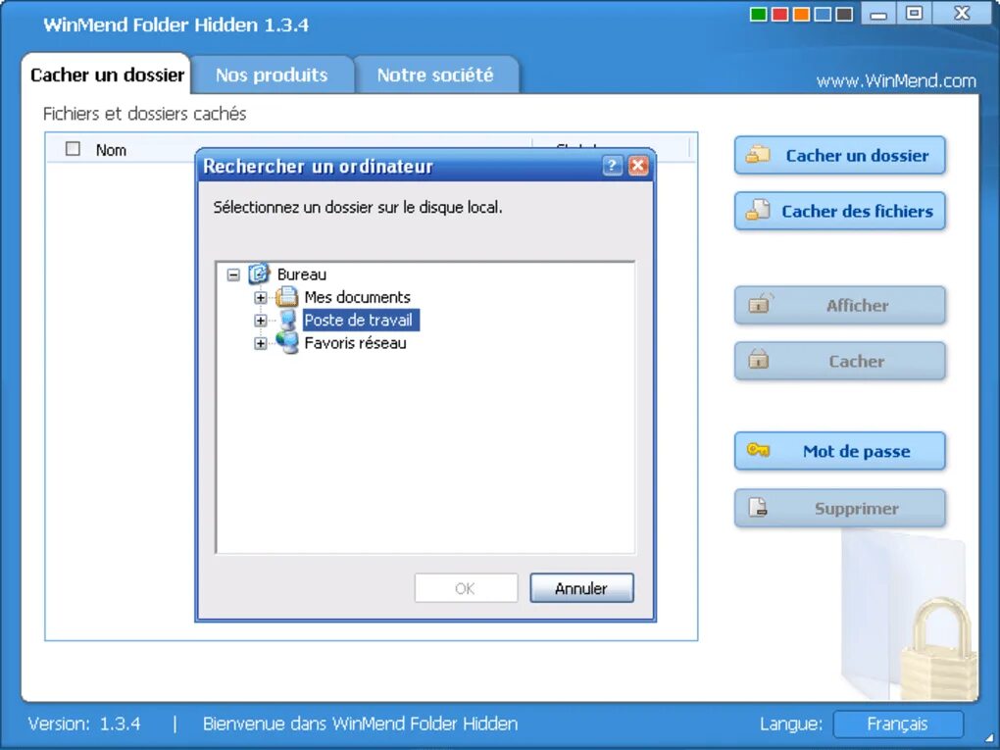Viewport: 1000px width, 750px height.
Task: Click the file icon on Cacher des fichiers
Action: click(758, 210)
